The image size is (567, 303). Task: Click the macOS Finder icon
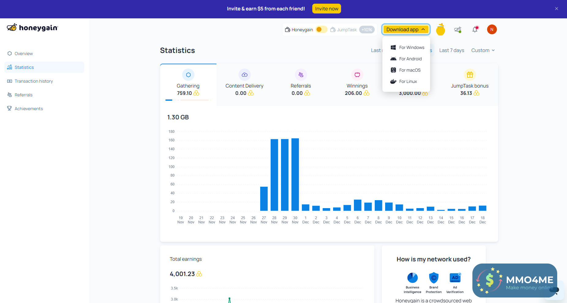coord(393,70)
